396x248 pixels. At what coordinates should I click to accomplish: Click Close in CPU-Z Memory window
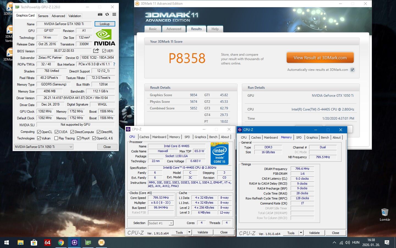(x=335, y=233)
